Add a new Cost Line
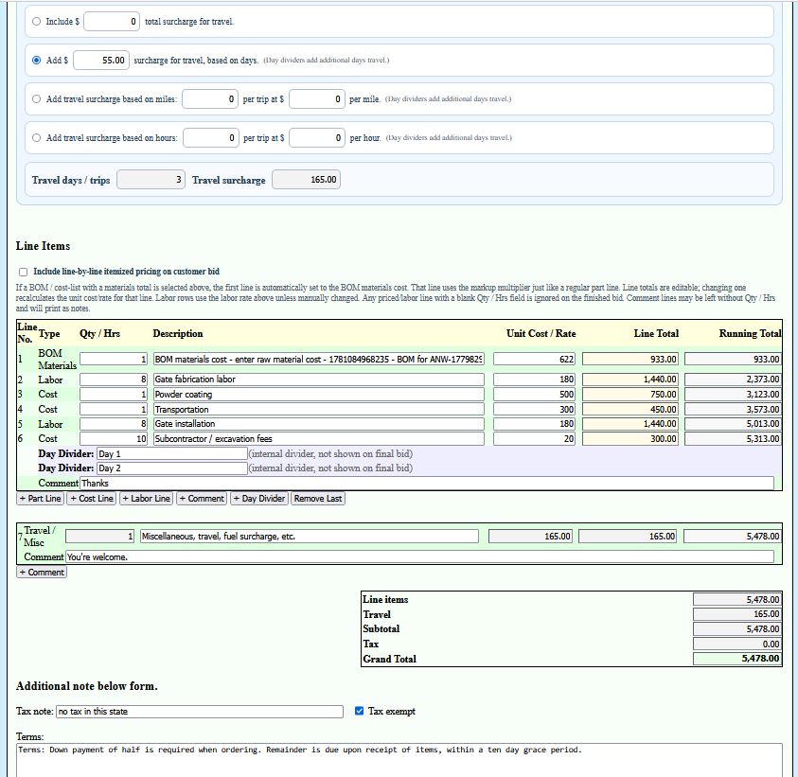The image size is (798, 777). click(x=92, y=498)
